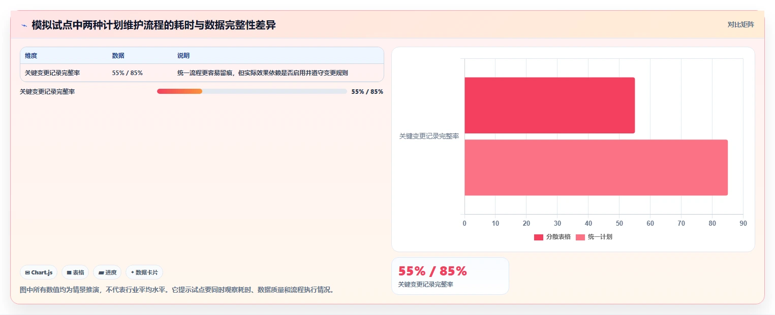Click the 55% / 85% data card
The width and height of the screenshot is (775, 315).
(x=450, y=276)
